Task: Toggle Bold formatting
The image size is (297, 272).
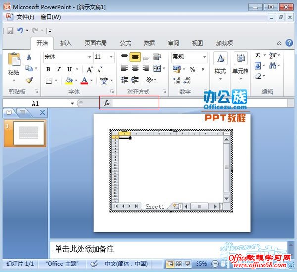Action: click(x=48, y=69)
